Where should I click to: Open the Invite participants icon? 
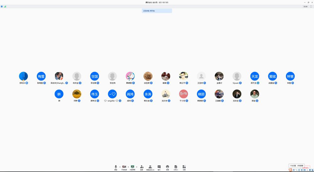pyautogui.click(x=142, y=167)
